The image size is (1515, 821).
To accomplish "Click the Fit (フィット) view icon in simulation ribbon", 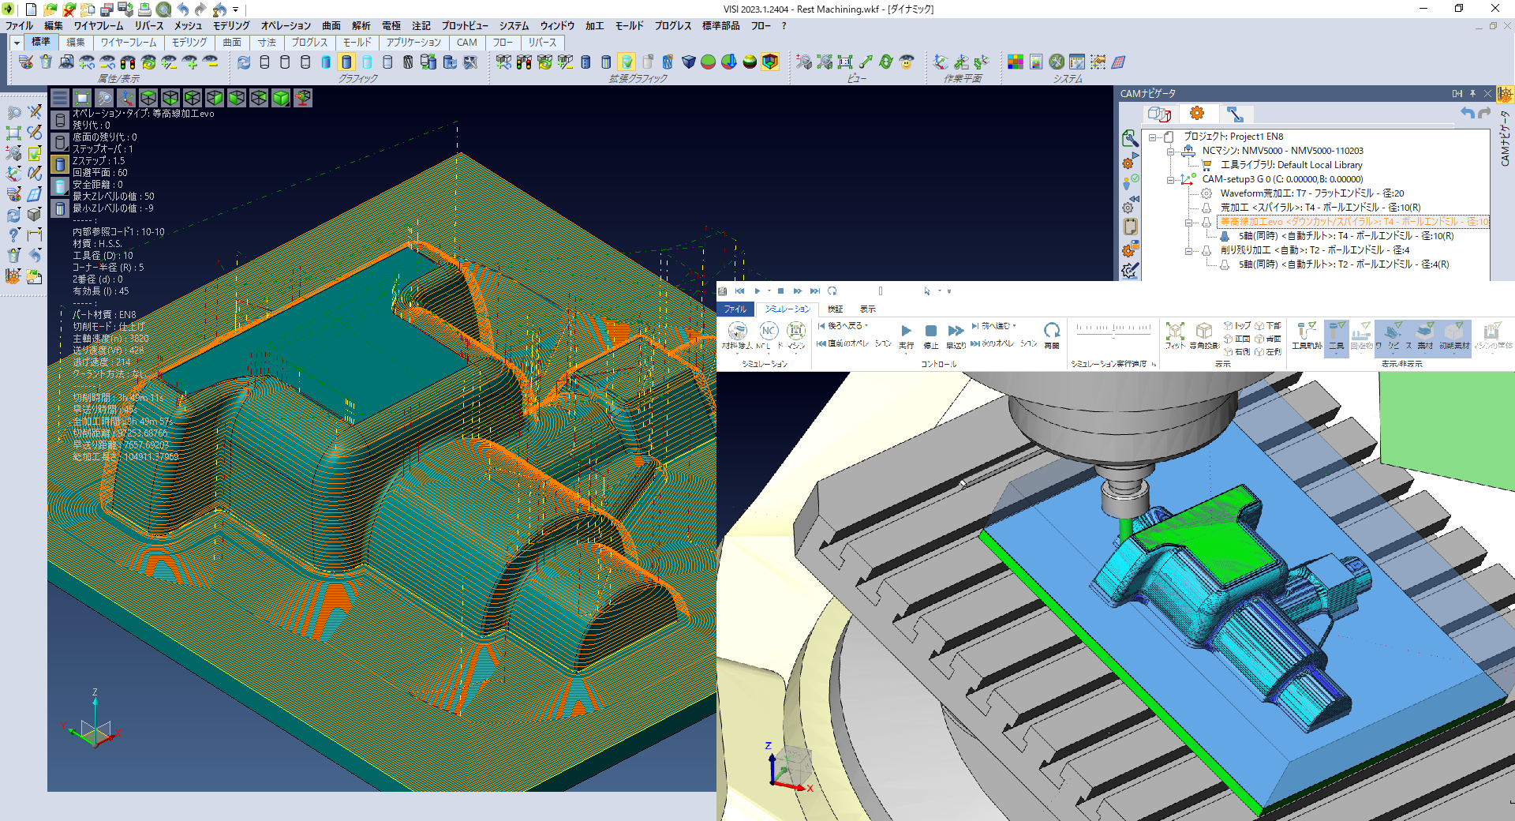I will pos(1175,336).
